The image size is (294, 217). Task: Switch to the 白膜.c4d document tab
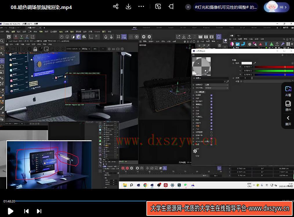pyautogui.click(x=31, y=28)
